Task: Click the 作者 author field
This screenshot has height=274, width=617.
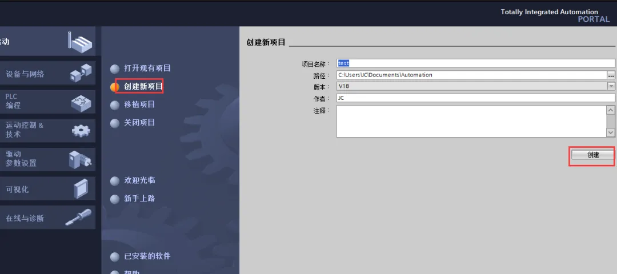Action: click(x=475, y=98)
